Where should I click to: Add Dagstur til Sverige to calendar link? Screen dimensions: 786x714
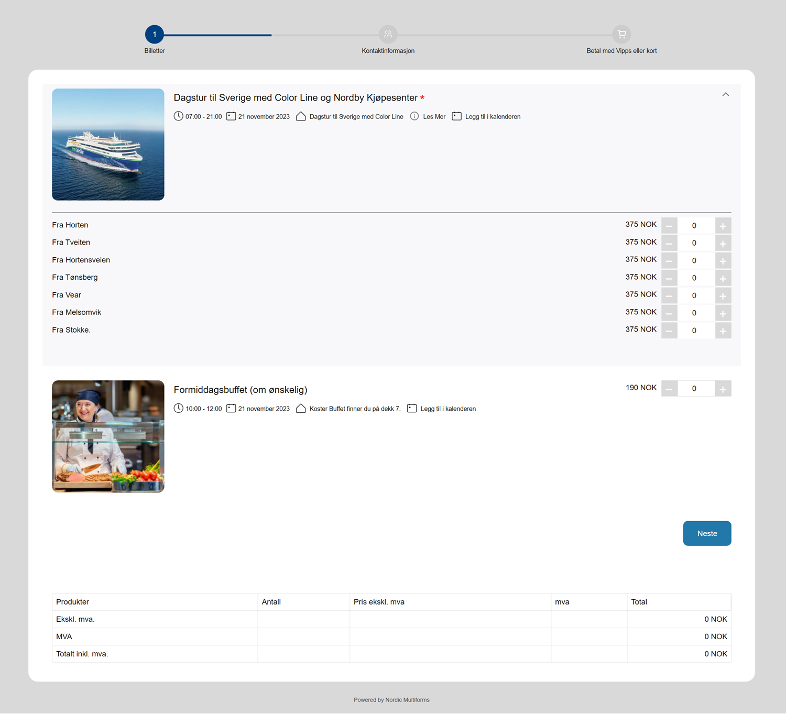point(493,116)
